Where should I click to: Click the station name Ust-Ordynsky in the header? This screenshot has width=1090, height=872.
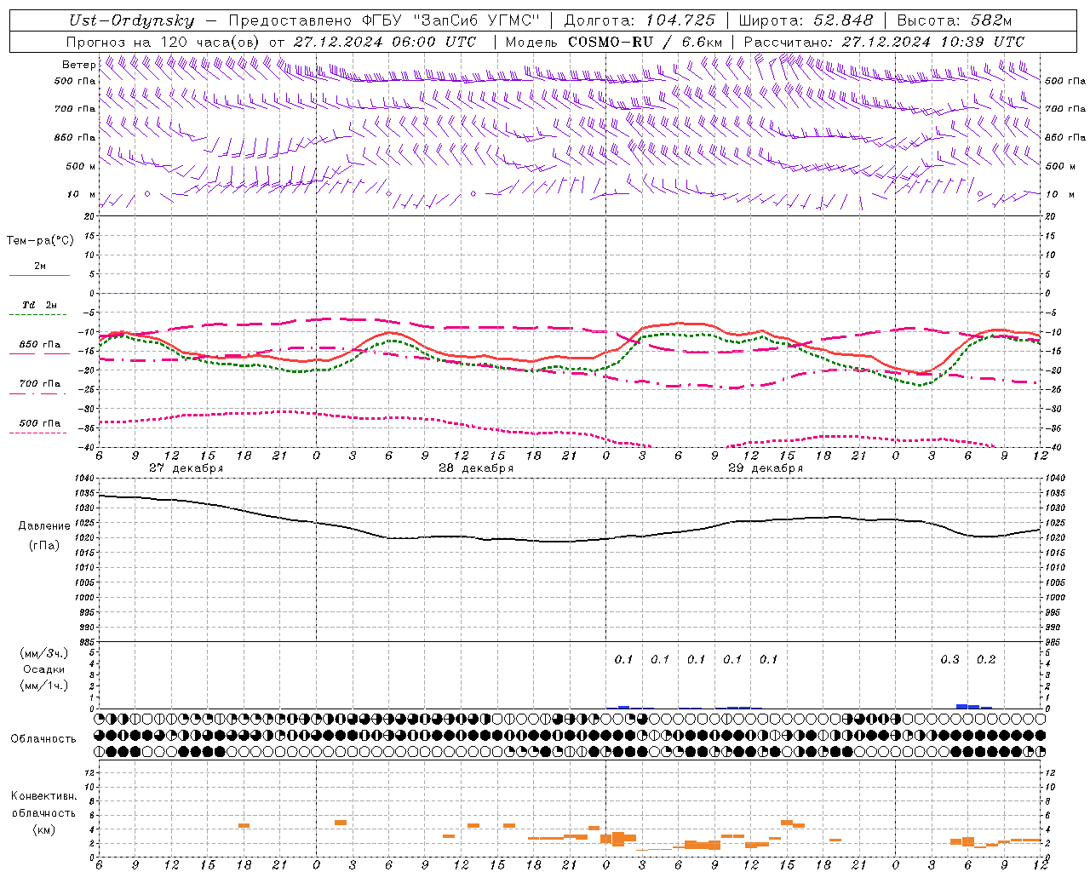point(131,21)
